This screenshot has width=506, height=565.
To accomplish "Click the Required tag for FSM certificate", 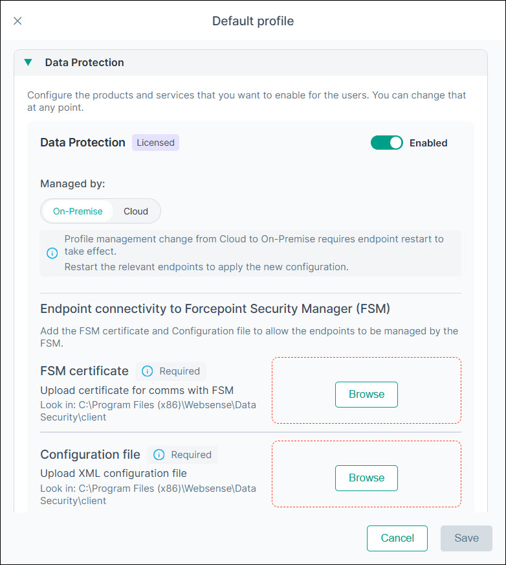I will pos(179,371).
